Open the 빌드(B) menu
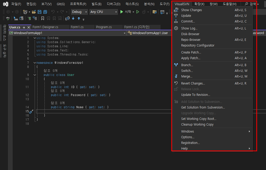 click(96, 4)
